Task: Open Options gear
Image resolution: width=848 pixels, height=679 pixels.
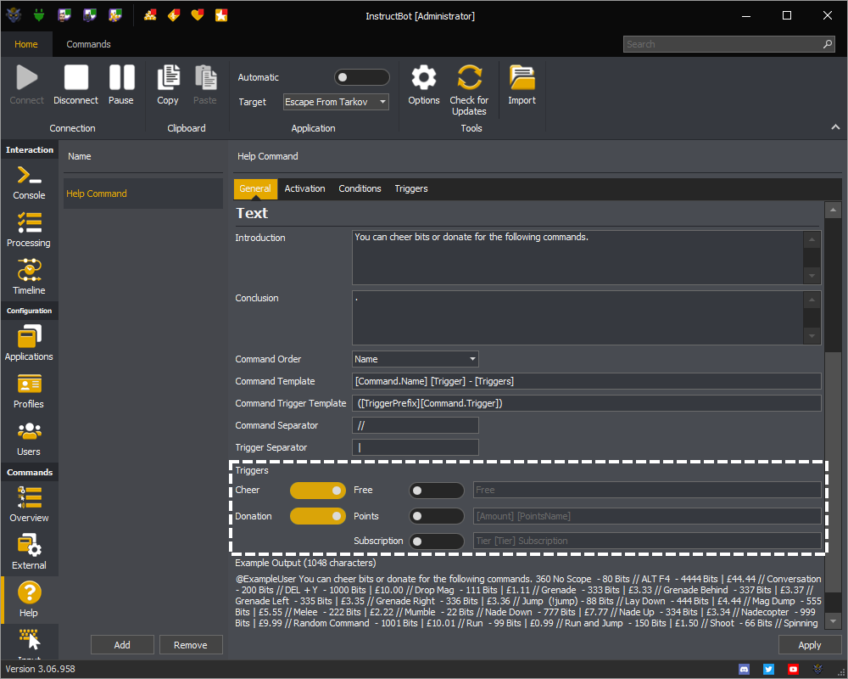Action: 423,77
